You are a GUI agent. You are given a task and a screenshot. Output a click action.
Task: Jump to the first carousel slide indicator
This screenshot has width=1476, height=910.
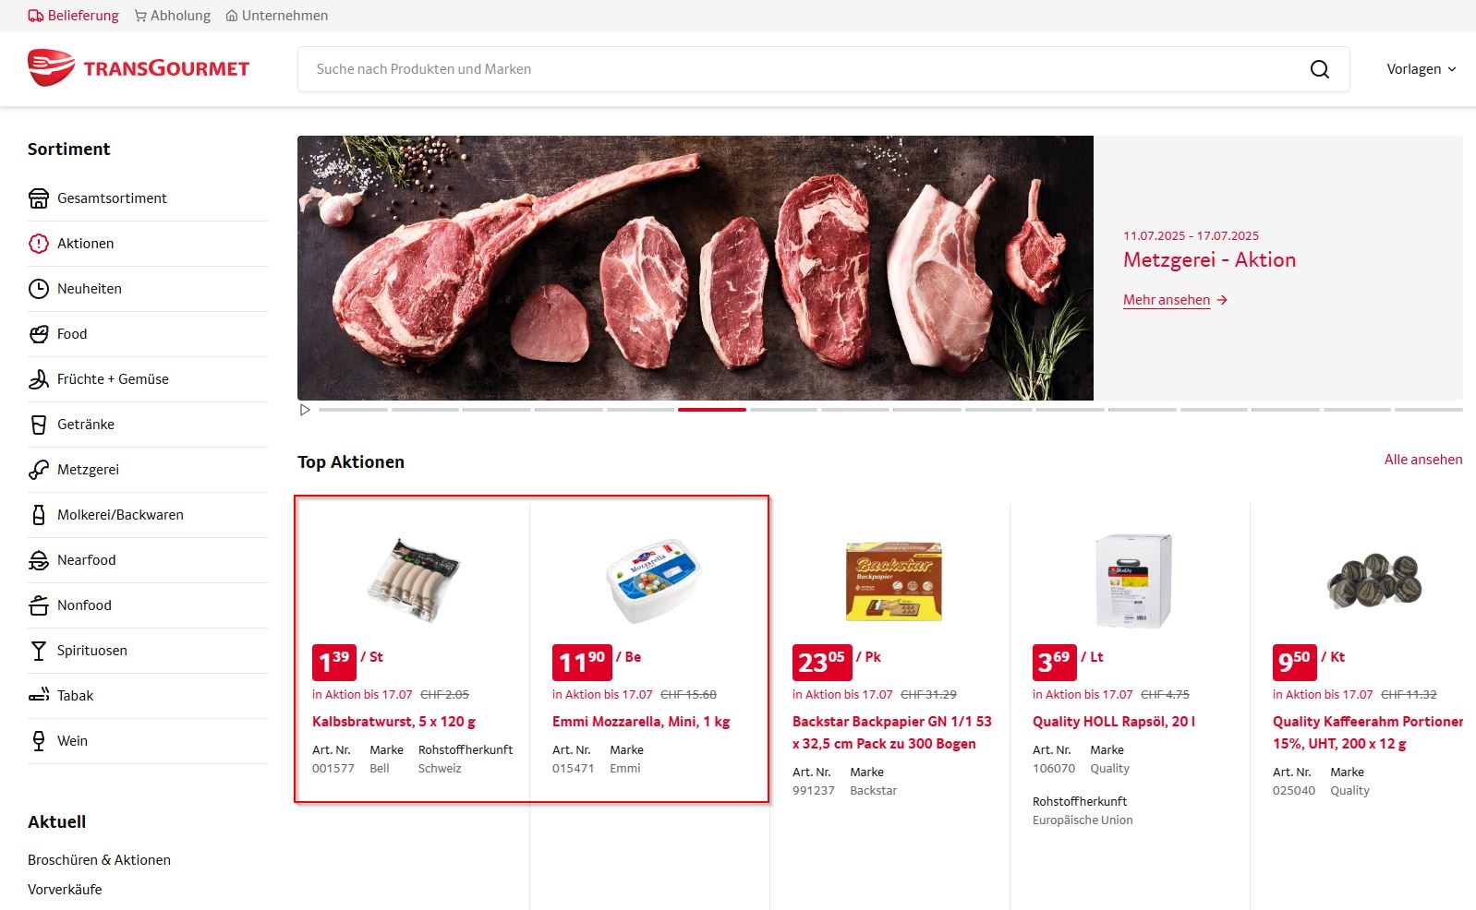[354, 410]
